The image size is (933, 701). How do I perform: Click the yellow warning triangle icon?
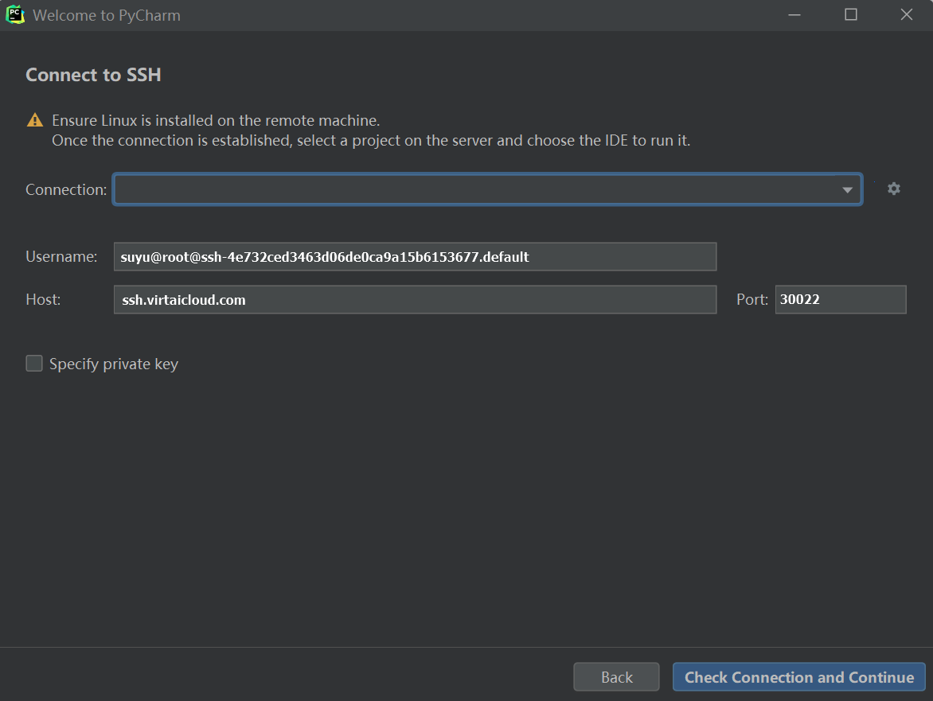pos(35,120)
